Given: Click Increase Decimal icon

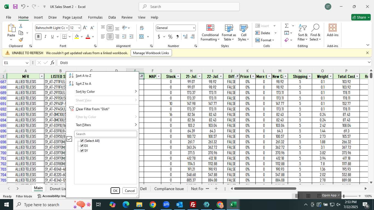Looking at the screenshot, I should click(x=185, y=37).
